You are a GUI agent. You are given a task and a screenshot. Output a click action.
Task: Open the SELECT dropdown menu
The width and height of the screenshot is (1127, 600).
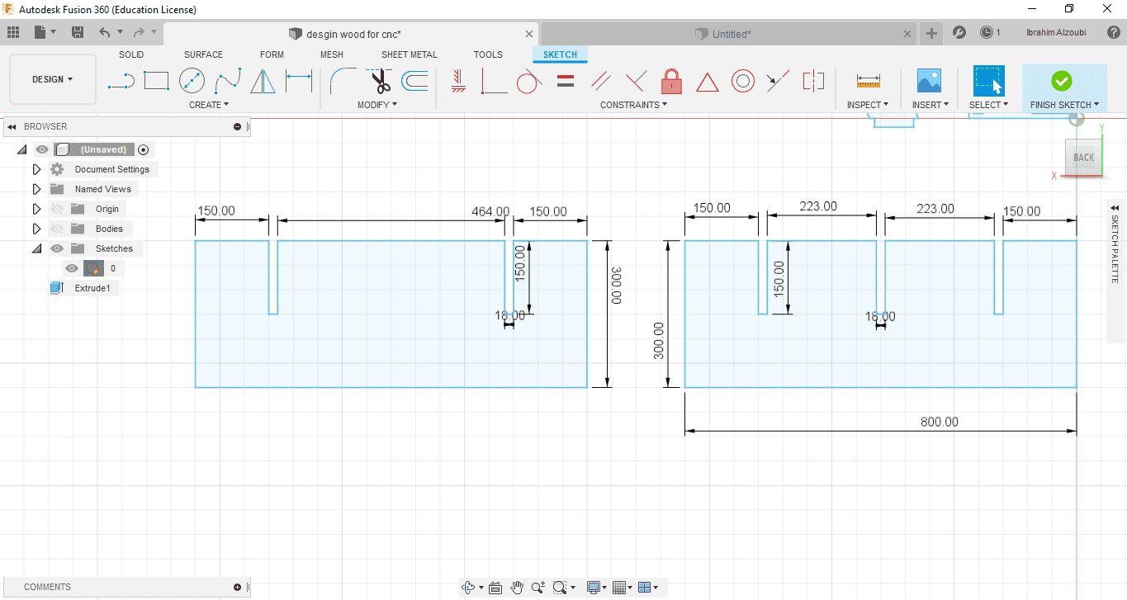click(989, 105)
